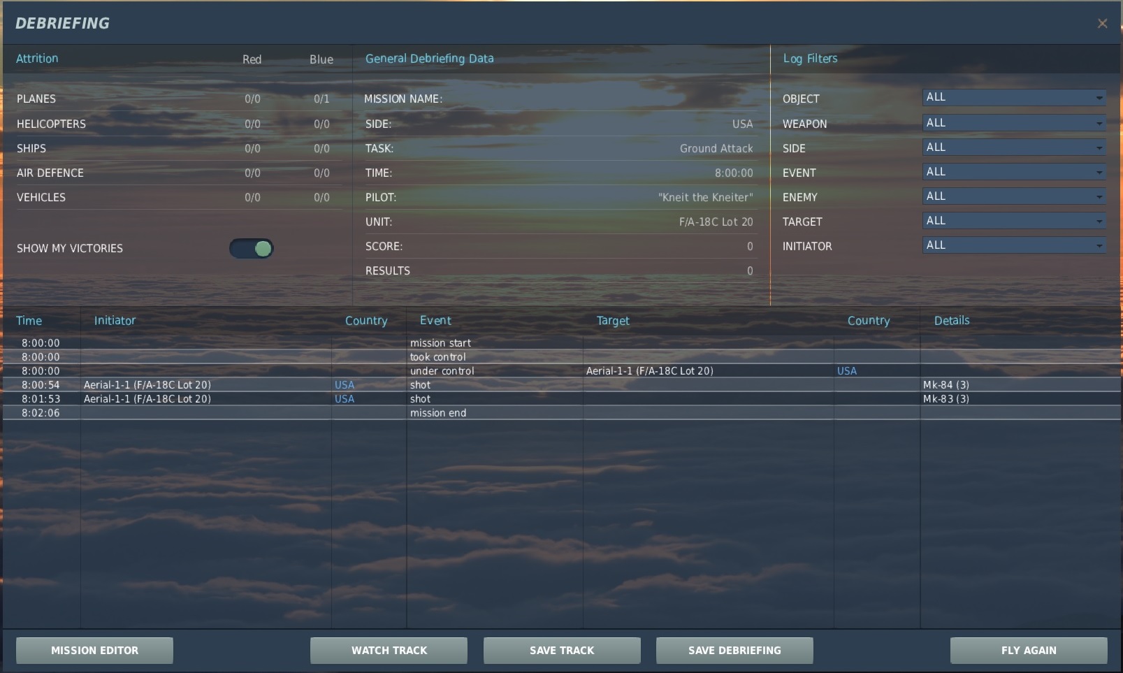Expand the ENEMY filter dropdown
The image size is (1123, 673).
point(1014,196)
